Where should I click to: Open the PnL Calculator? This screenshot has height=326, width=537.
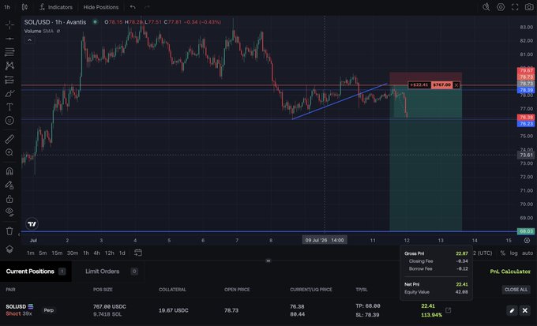510,272
